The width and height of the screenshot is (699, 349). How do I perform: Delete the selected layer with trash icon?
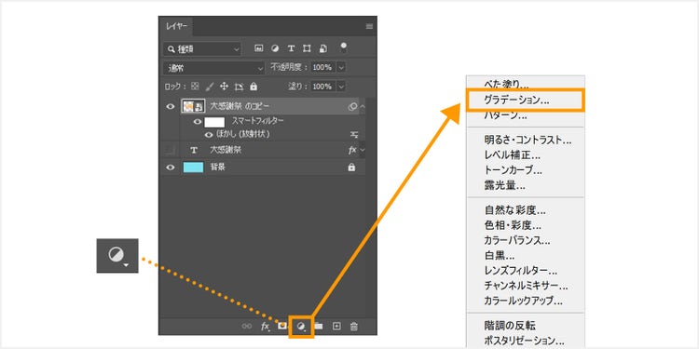354,327
